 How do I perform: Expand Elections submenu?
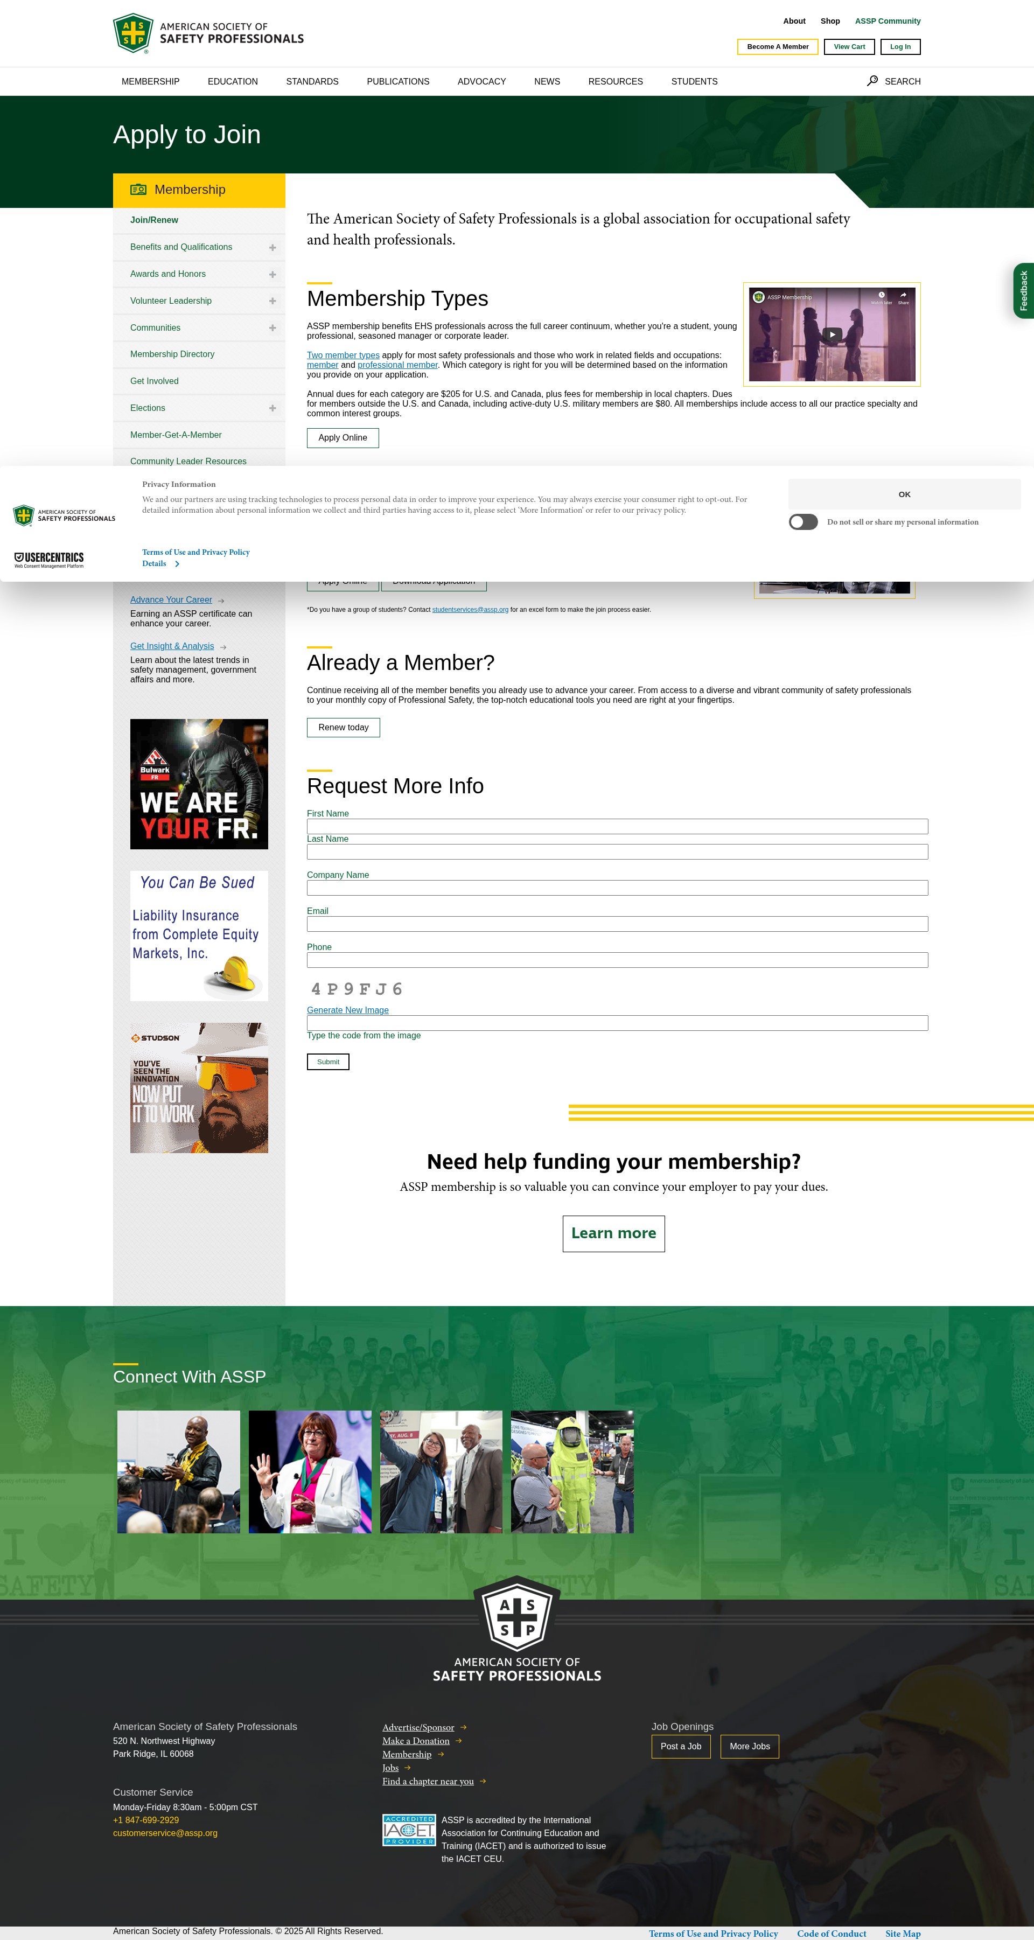click(273, 408)
